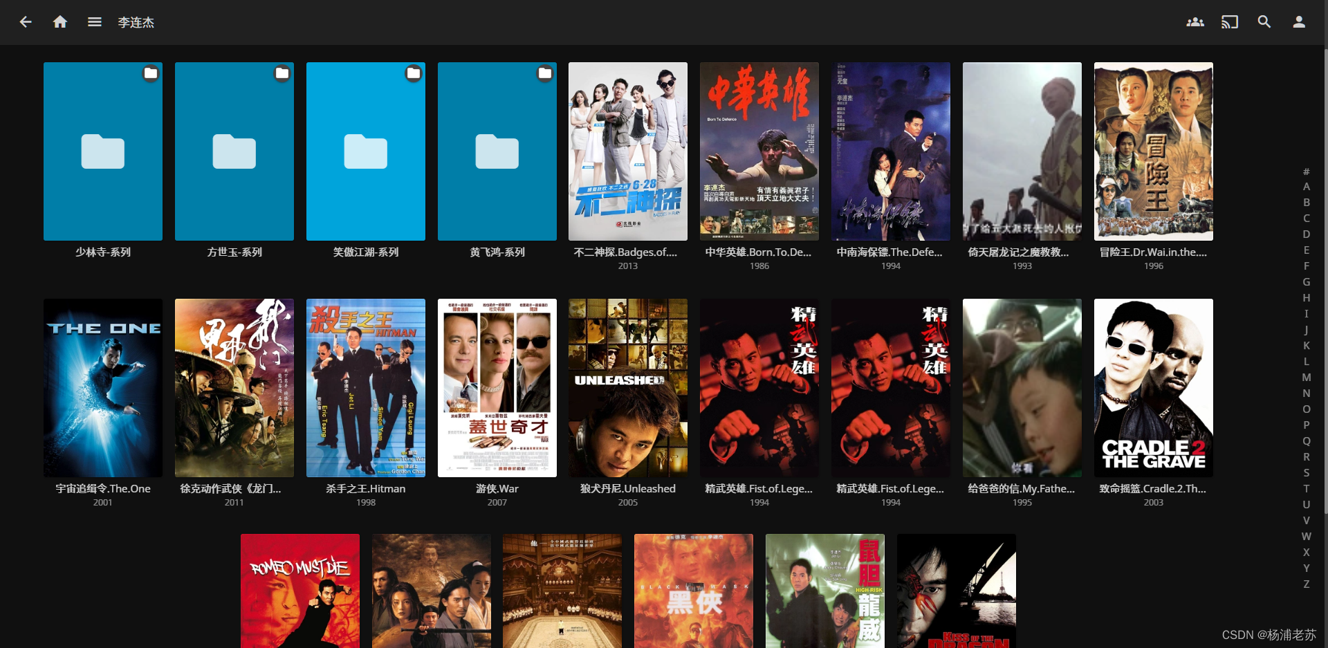Image resolution: width=1328 pixels, height=648 pixels.
Task: Open the SyncPlay group icon
Action: [1195, 22]
